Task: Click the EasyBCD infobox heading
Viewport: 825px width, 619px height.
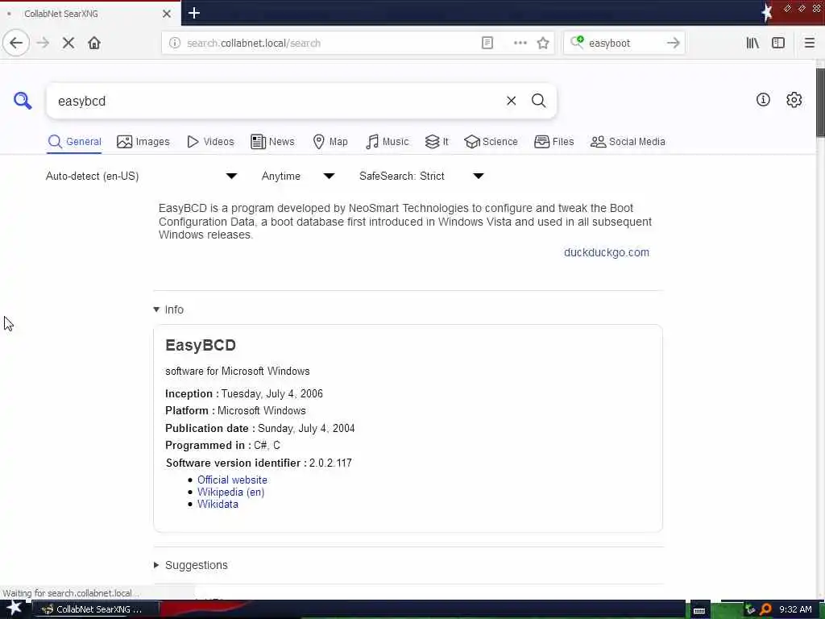Action: click(x=201, y=345)
